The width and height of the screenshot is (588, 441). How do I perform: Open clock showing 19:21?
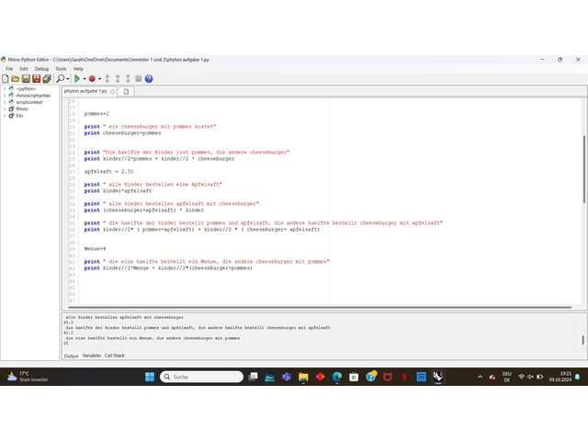tap(560, 377)
